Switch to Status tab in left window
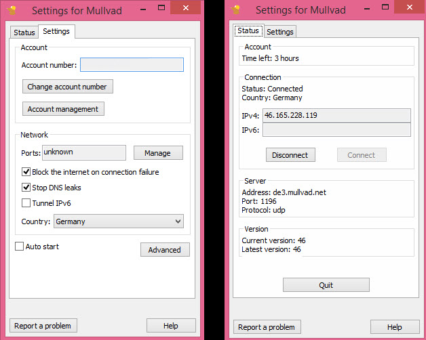The image size is (426, 340). point(24,33)
